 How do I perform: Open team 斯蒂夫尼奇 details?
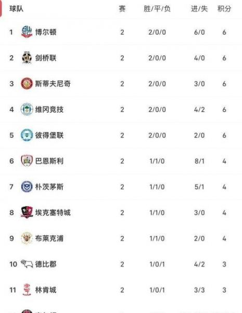[53, 83]
